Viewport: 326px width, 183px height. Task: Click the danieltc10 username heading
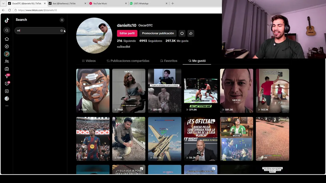click(x=127, y=25)
